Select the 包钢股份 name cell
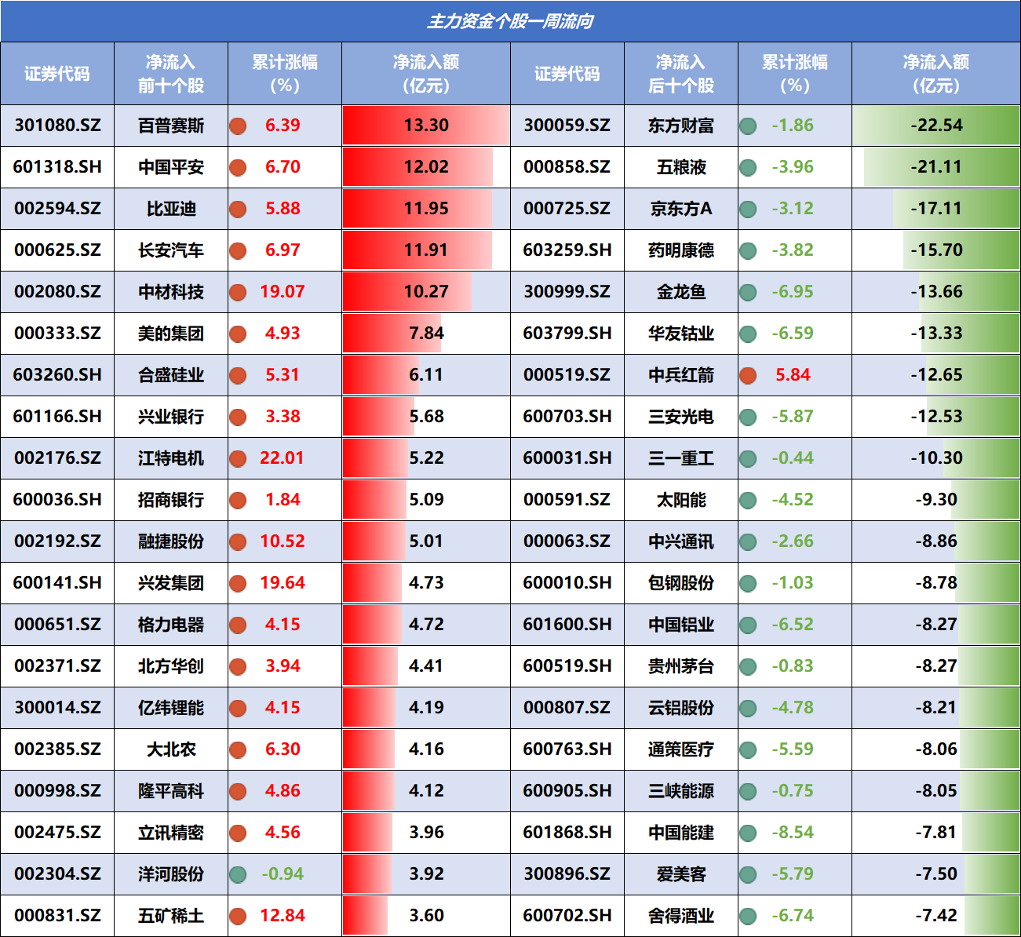Screen dimensions: 1021x937 (x=681, y=583)
